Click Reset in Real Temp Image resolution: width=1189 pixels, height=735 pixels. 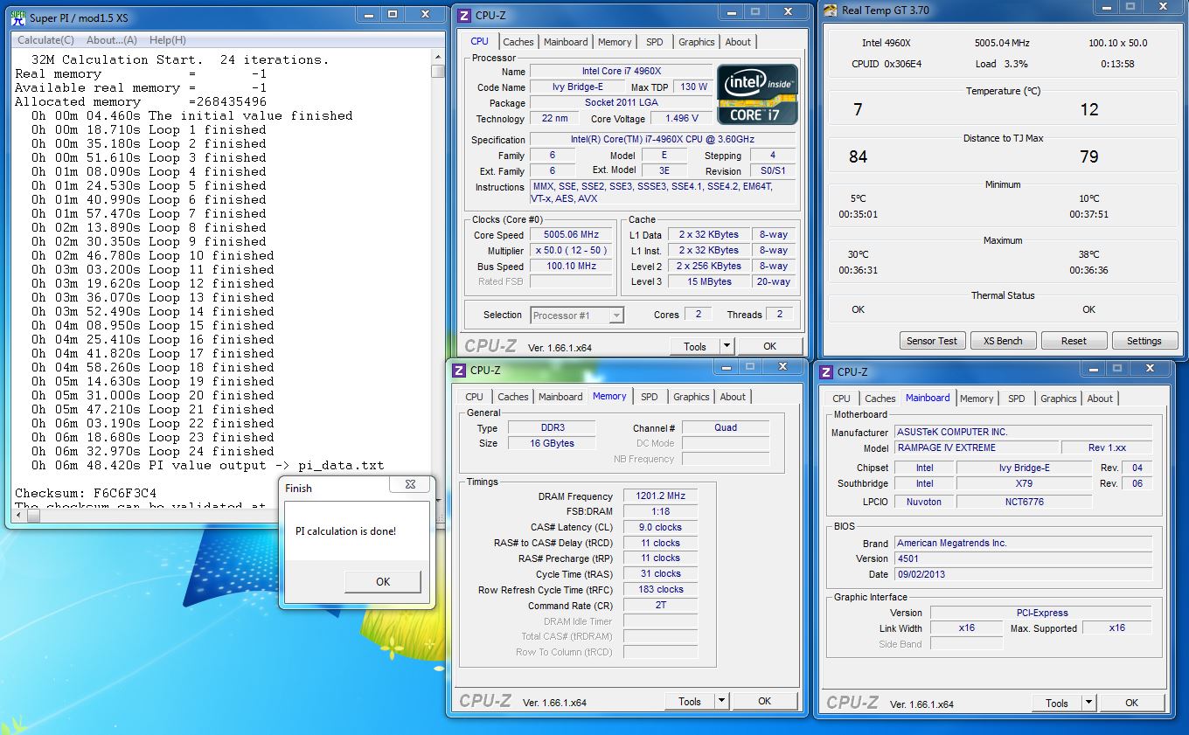pos(1074,341)
